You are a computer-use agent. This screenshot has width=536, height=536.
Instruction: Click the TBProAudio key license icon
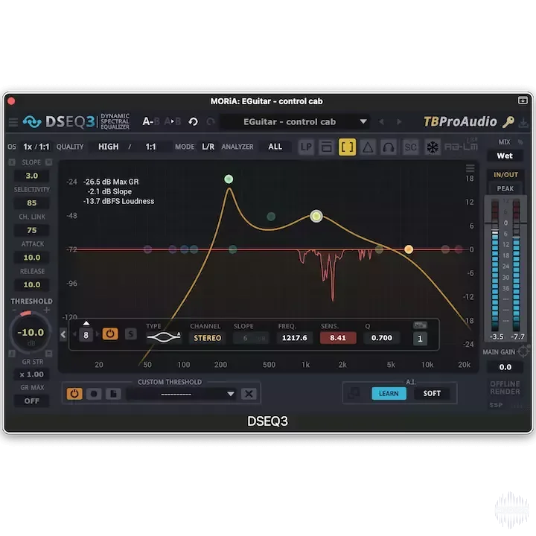pyautogui.click(x=508, y=121)
